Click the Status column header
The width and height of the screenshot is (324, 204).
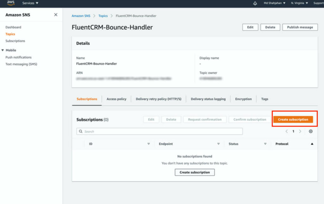click(x=233, y=144)
